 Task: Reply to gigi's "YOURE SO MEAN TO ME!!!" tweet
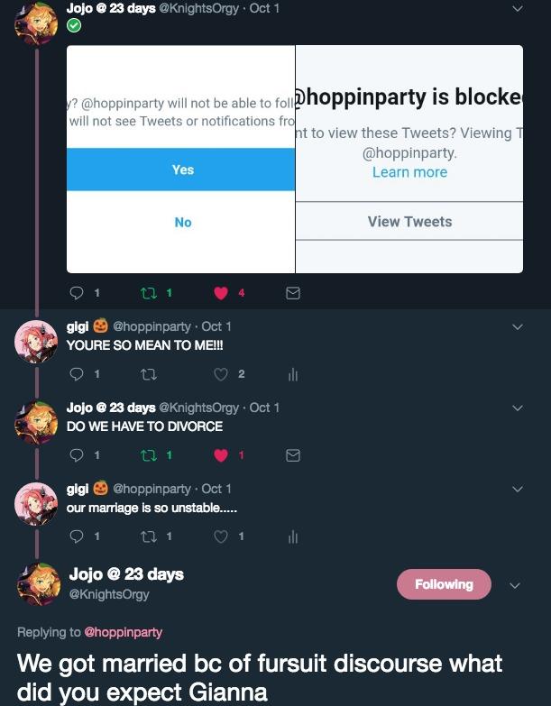(x=77, y=374)
